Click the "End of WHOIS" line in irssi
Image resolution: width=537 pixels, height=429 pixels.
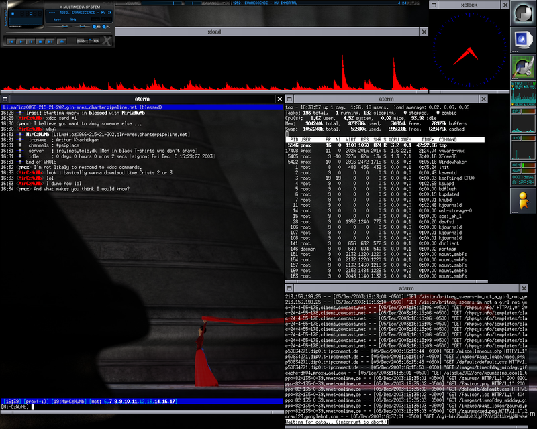point(41,162)
